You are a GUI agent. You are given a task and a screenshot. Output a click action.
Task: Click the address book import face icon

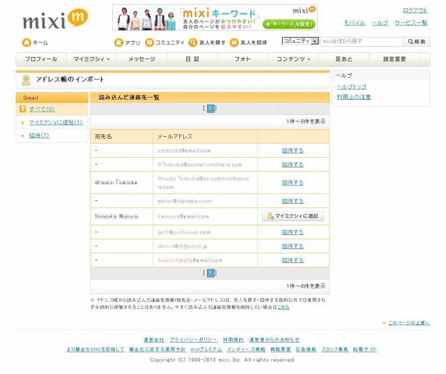pyautogui.click(x=26, y=80)
